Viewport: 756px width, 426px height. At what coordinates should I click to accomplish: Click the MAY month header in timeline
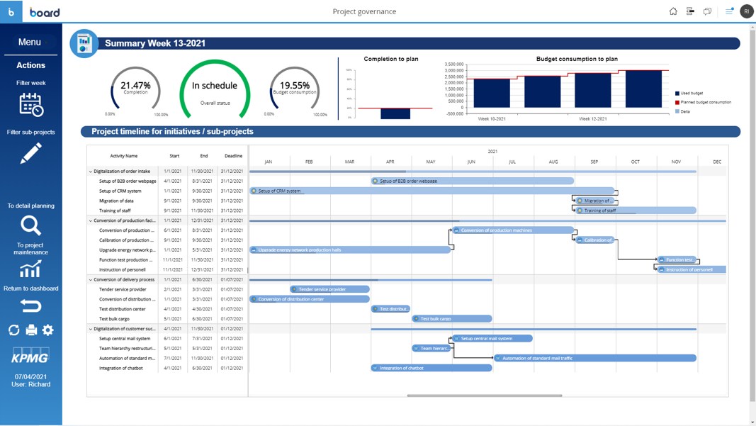tap(431, 162)
